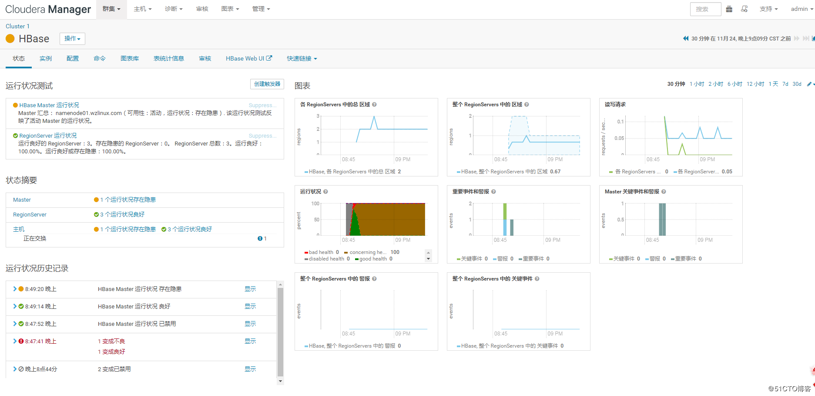Select the 6 小时 time range
The height and width of the screenshot is (396, 815).
tap(735, 84)
